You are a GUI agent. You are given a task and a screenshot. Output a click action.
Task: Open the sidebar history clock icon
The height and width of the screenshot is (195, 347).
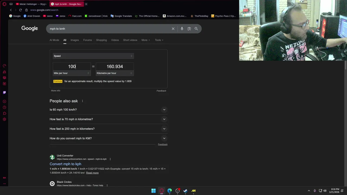click(x=4, y=107)
